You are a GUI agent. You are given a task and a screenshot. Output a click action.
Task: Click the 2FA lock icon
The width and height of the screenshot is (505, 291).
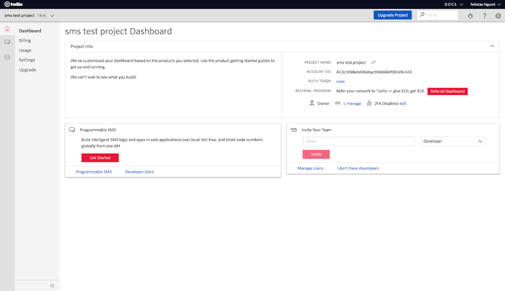(369, 103)
